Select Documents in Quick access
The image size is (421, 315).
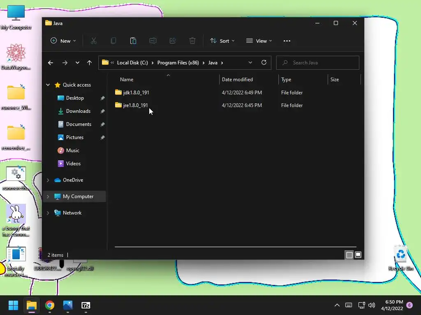point(79,124)
